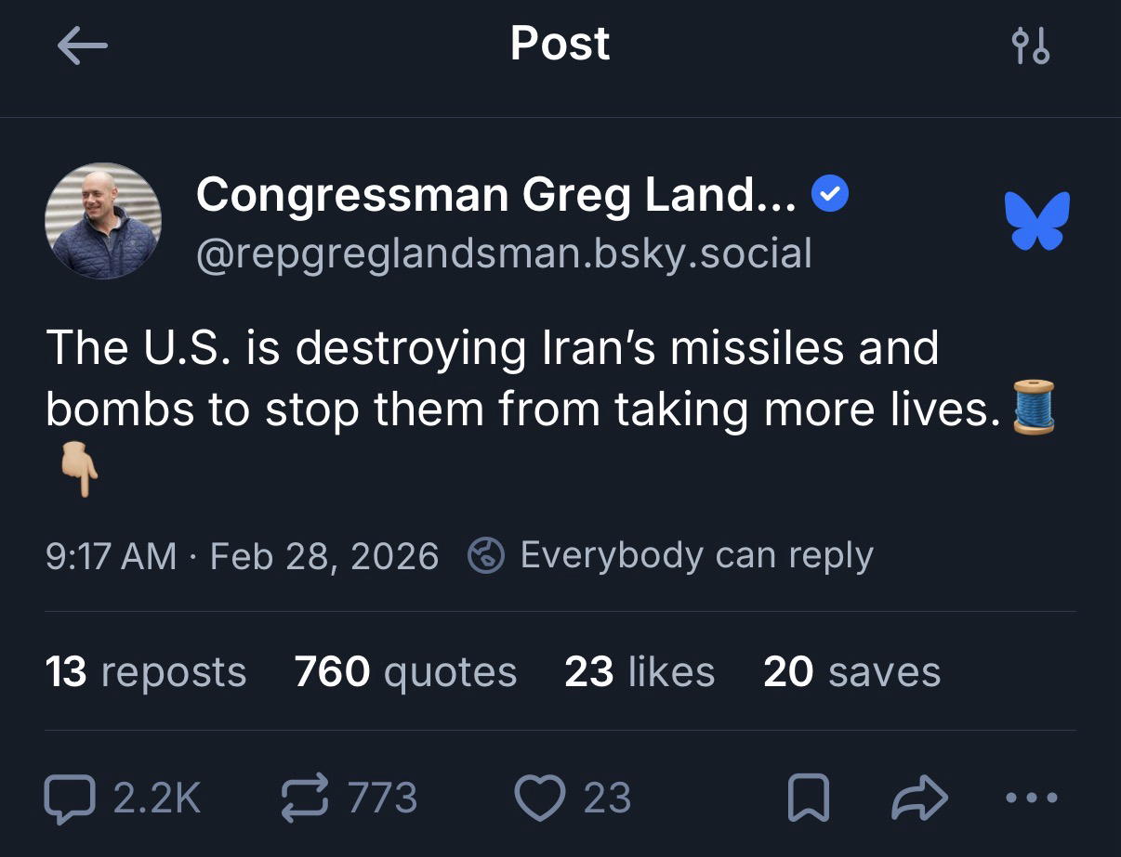Screen dimensions: 1121x857
Task: Open thread preferences settings icon
Action: 1030,45
